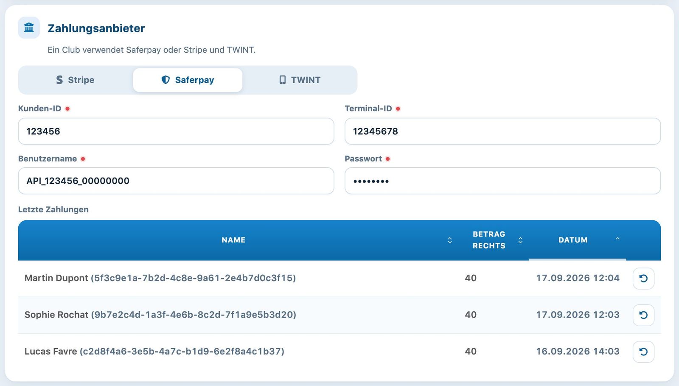Focus the Kunden-ID input field
The image size is (679, 386).
coord(176,131)
